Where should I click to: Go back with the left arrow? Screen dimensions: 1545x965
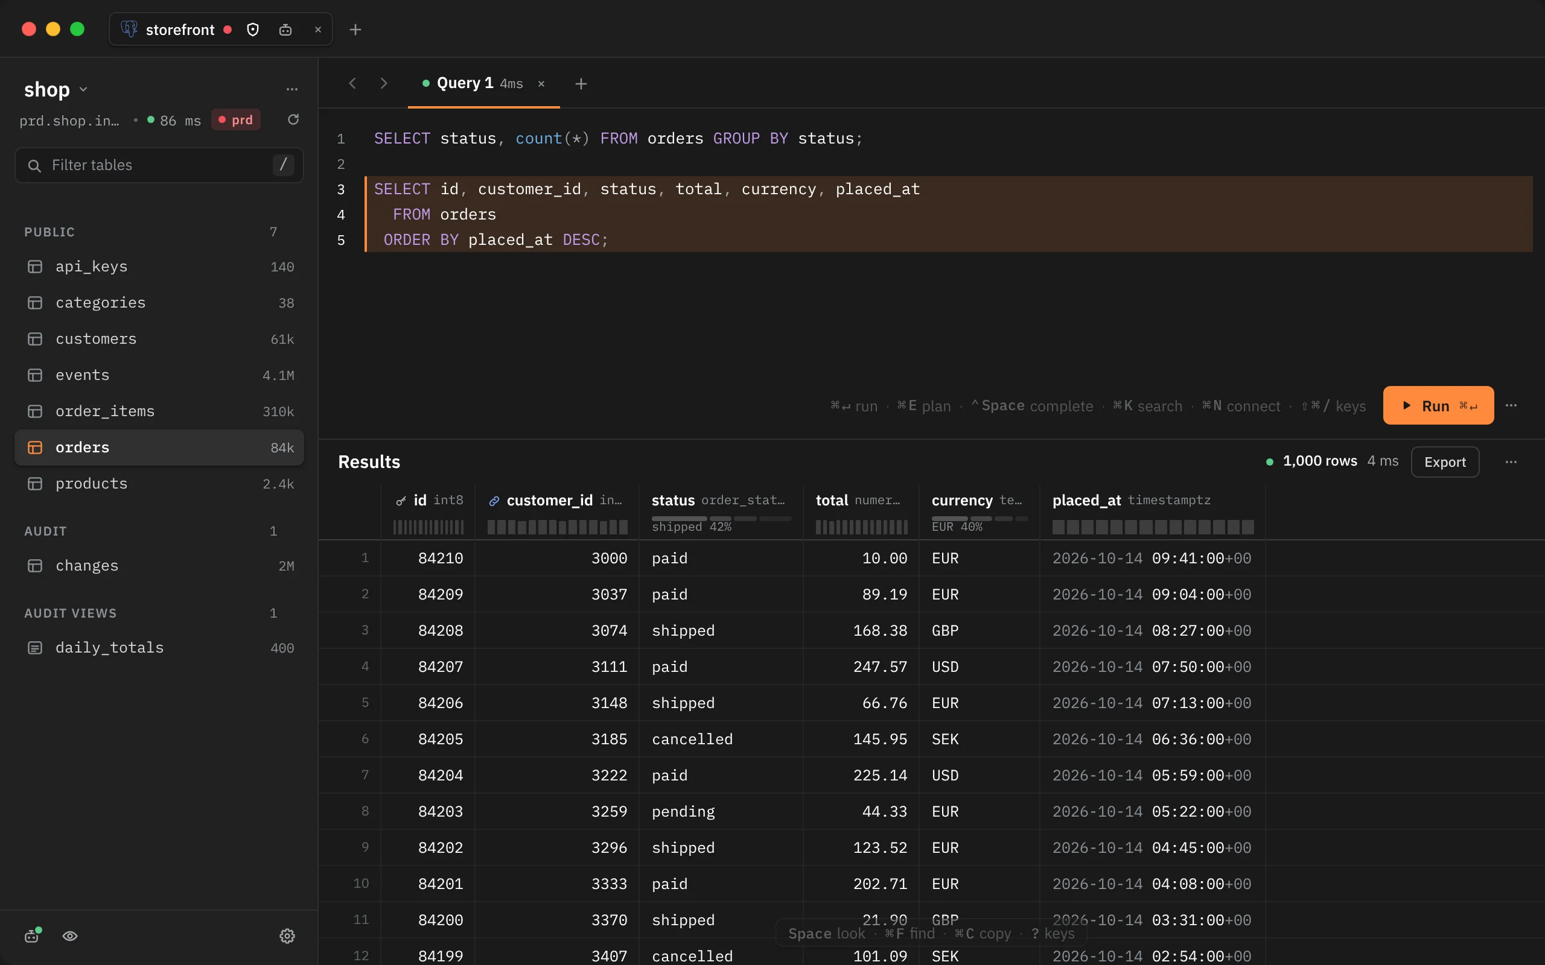(352, 84)
